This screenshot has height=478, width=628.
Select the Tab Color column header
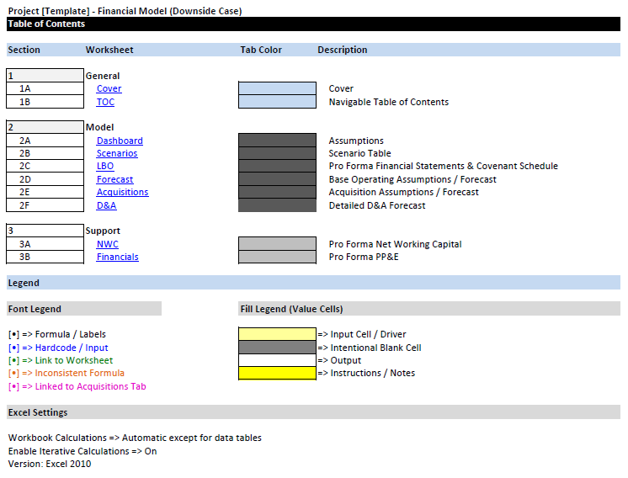(261, 50)
